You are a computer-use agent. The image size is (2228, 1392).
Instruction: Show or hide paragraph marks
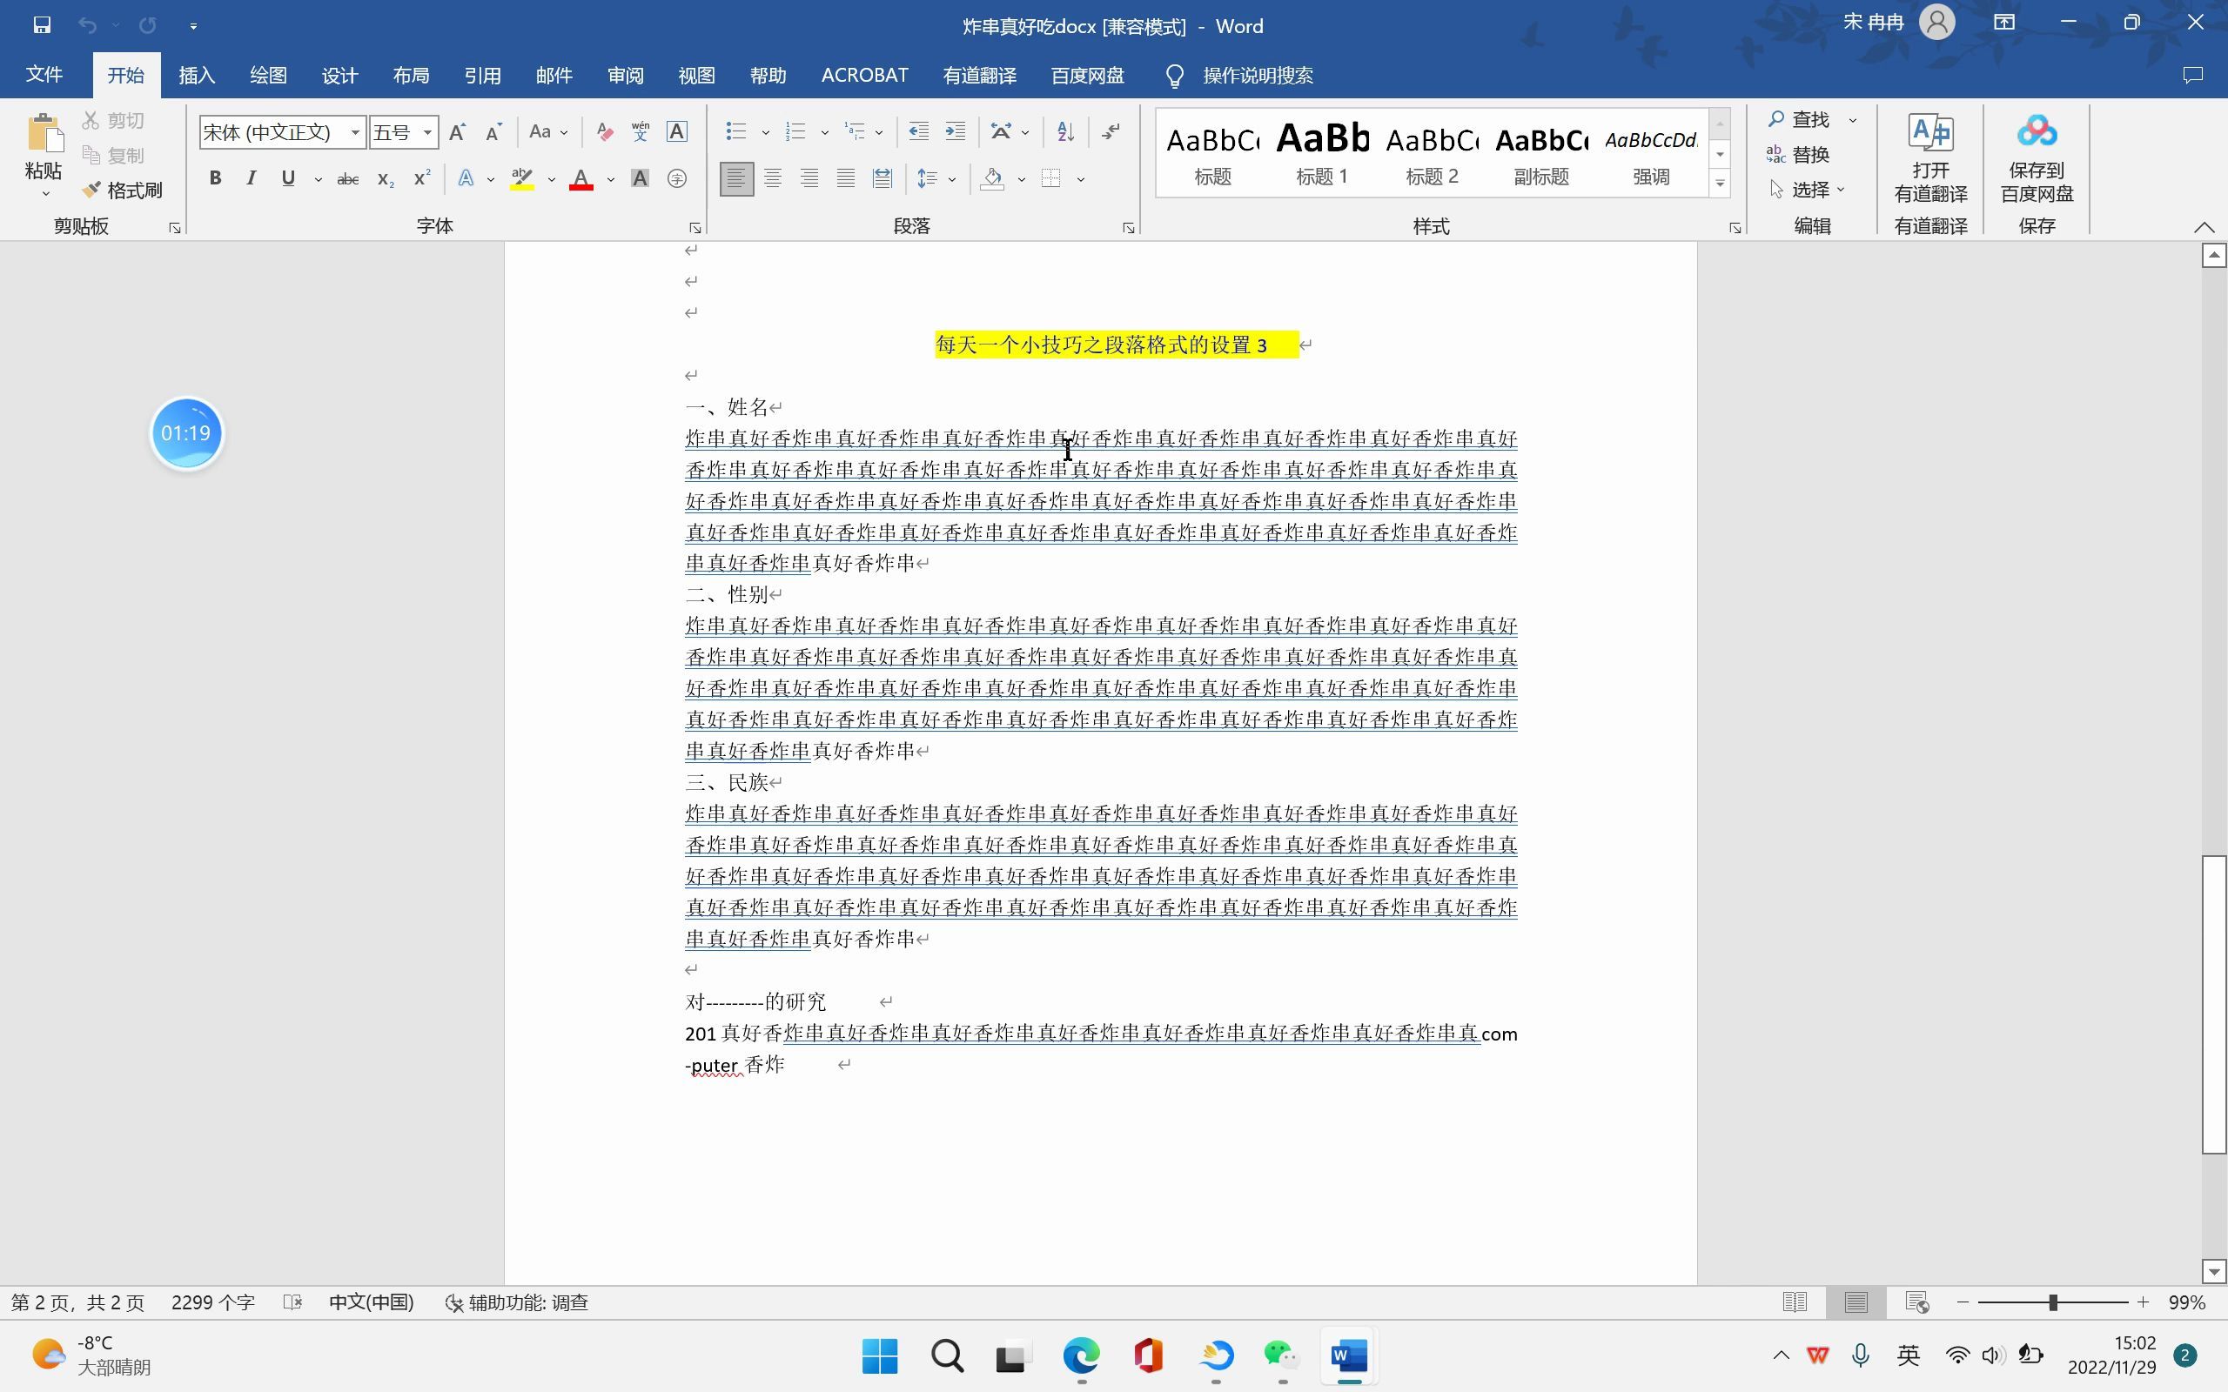[1111, 132]
